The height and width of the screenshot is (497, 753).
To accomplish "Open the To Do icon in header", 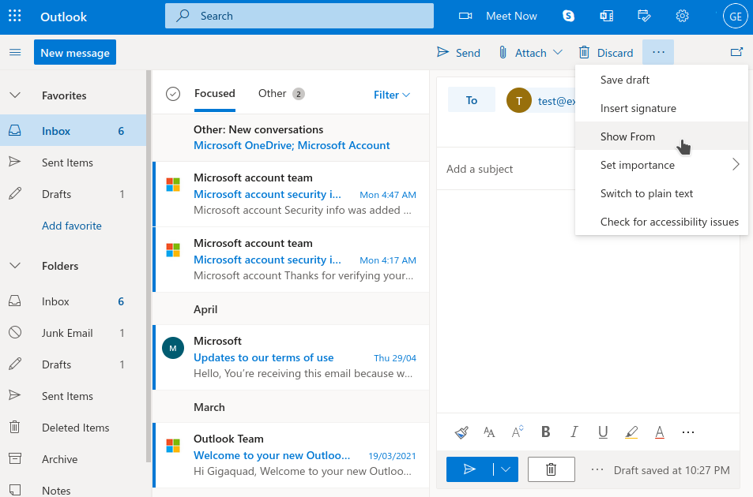I will tap(644, 16).
